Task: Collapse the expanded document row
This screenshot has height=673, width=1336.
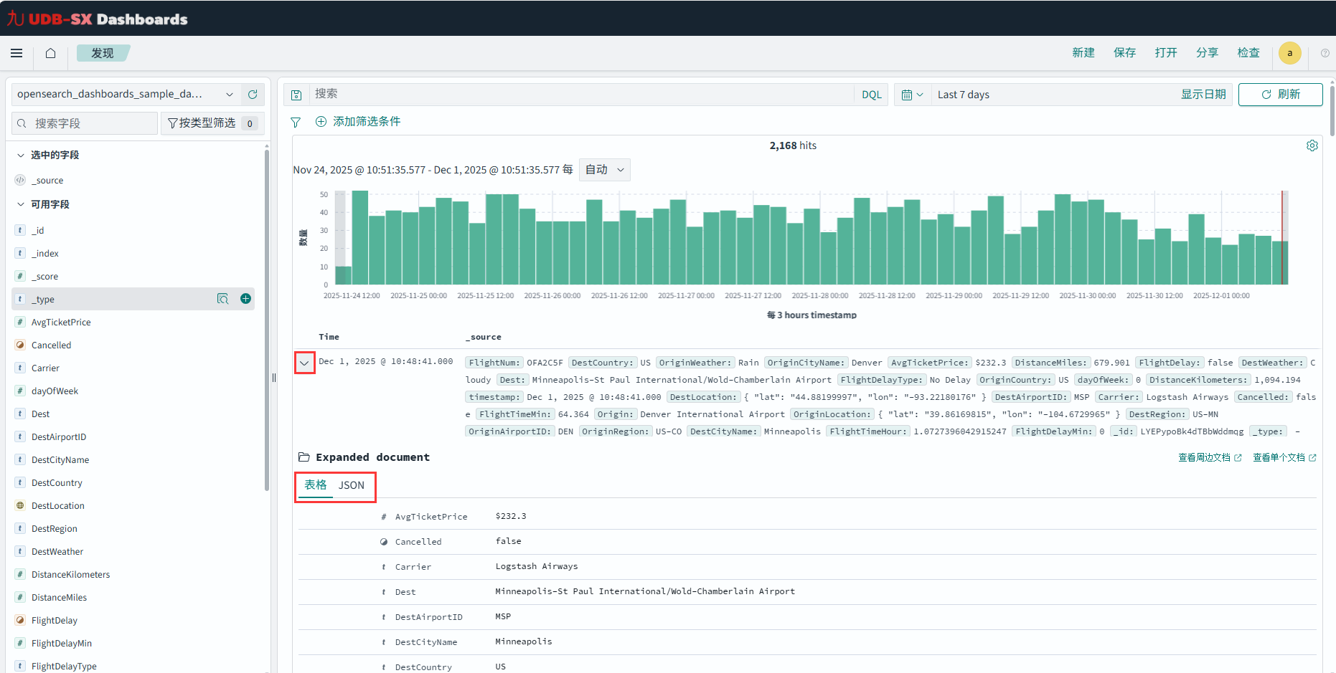Action: tap(304, 363)
